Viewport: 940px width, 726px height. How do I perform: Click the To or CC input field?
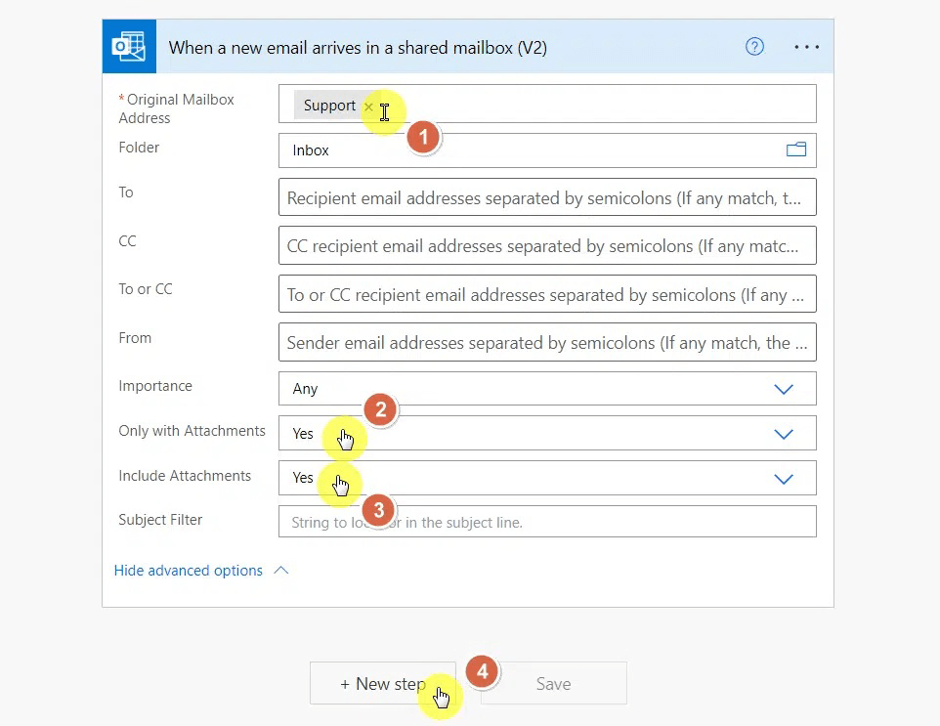tap(546, 294)
